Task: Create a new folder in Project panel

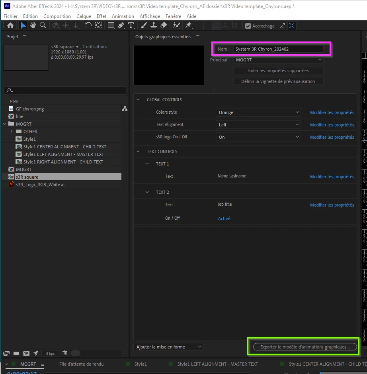Action: click(16, 353)
